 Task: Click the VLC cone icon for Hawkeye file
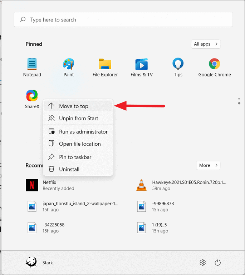click(141, 185)
